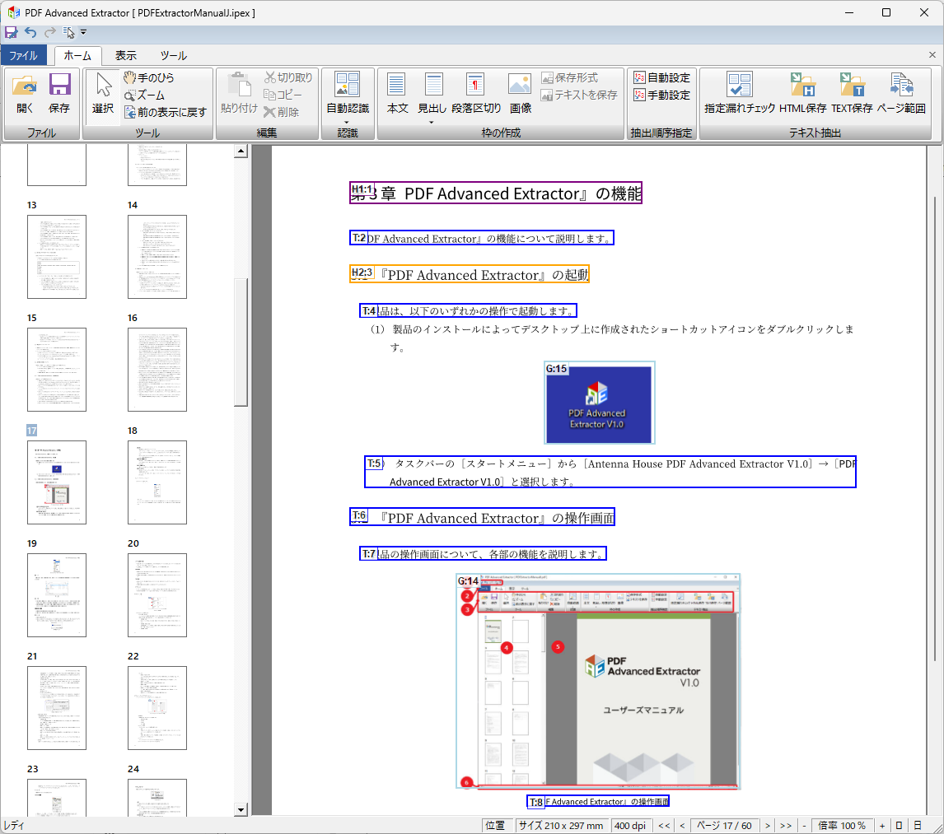Create a 画像 image frame
This screenshot has height=834, width=944.
(520, 93)
